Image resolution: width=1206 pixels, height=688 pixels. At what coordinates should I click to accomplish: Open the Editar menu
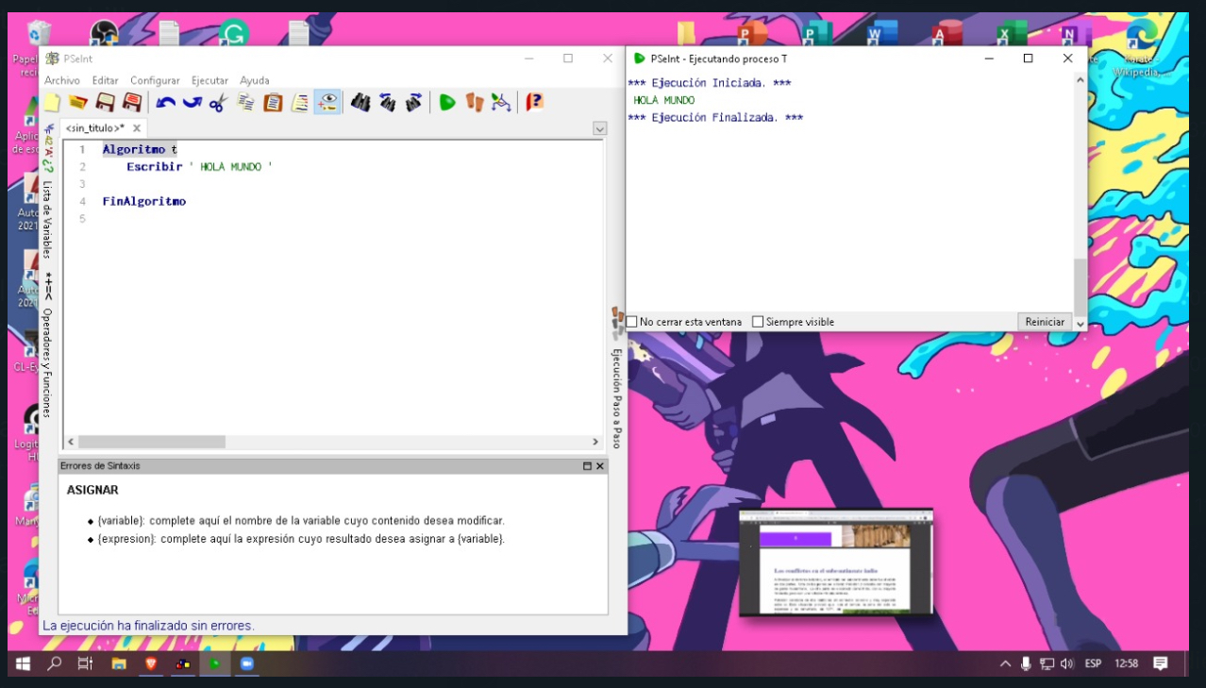(x=105, y=80)
